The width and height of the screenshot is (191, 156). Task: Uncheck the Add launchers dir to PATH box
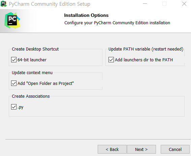pos(111,60)
